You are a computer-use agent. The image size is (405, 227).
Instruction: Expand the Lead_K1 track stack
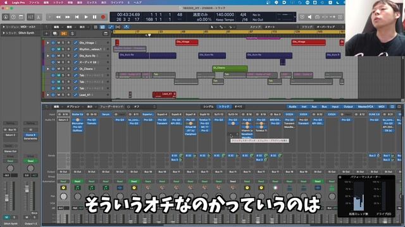[48, 95]
